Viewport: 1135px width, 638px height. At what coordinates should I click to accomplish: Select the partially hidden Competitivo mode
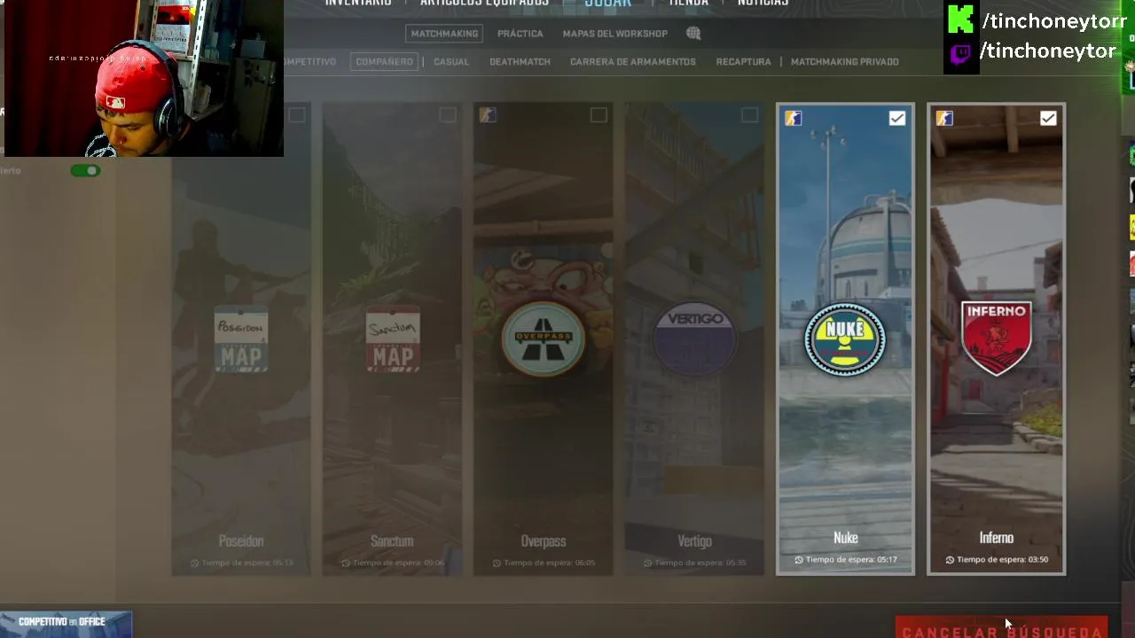coord(310,62)
